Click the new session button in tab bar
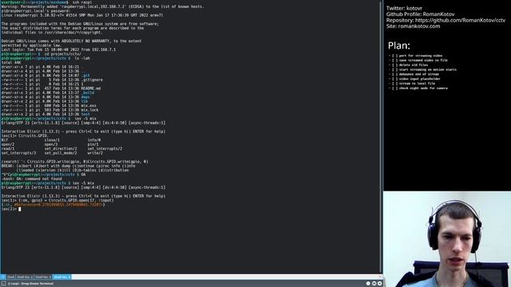Viewport: 511px width, 287px height. point(3,277)
